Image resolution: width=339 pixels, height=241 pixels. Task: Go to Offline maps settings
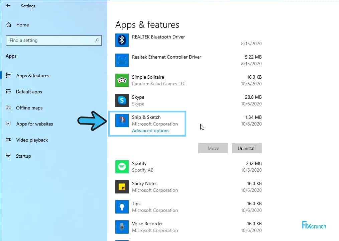coord(29,108)
